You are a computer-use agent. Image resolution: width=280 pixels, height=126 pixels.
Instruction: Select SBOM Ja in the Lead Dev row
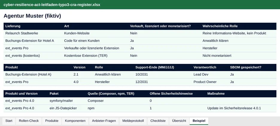point(232,74)
